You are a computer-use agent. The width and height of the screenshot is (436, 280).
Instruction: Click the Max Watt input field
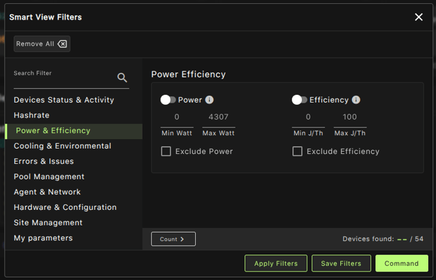pos(219,118)
